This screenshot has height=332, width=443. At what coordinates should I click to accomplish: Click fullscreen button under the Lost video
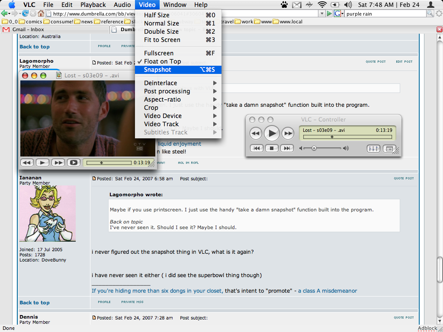tap(74, 163)
